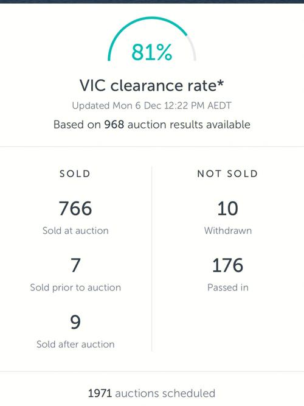Select the VIC clearance rate heading
Screen dimensions: 304x406
(151, 85)
